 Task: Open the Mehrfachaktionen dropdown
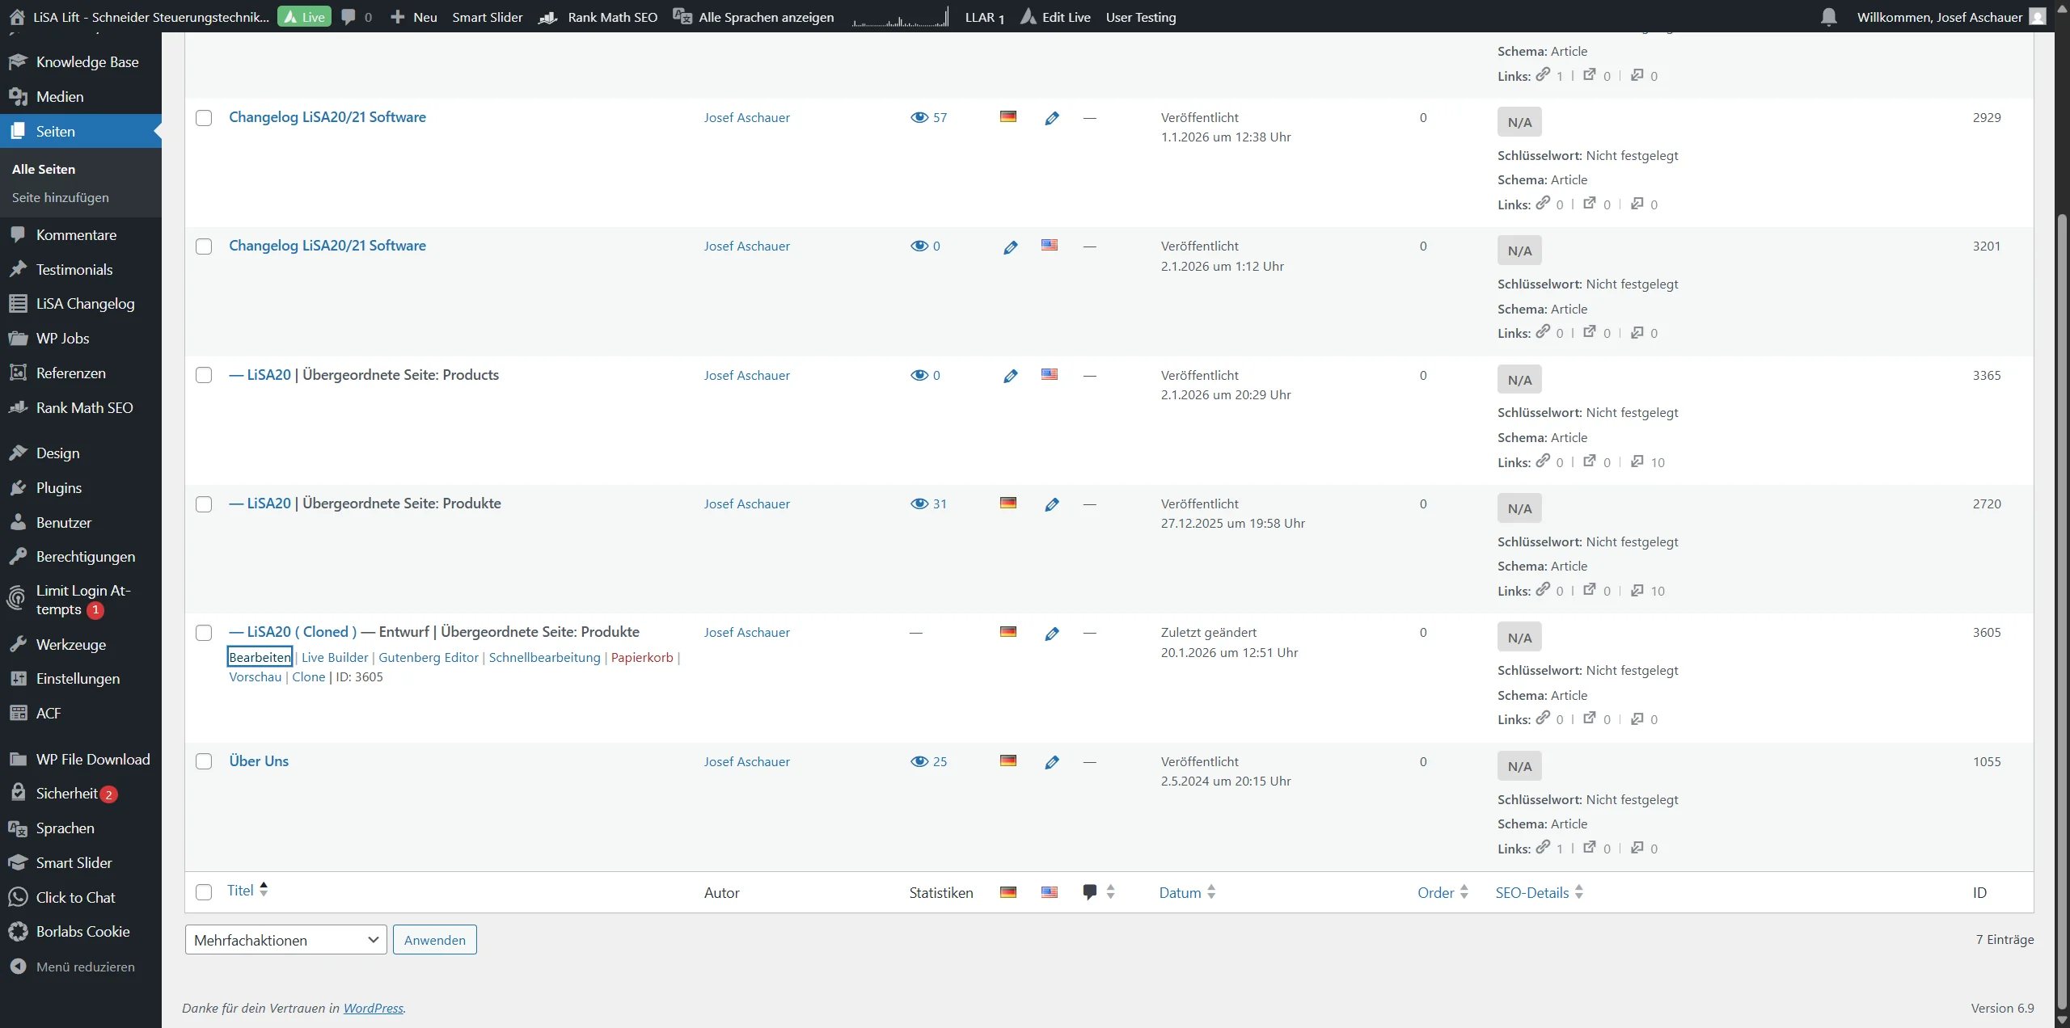coord(285,939)
